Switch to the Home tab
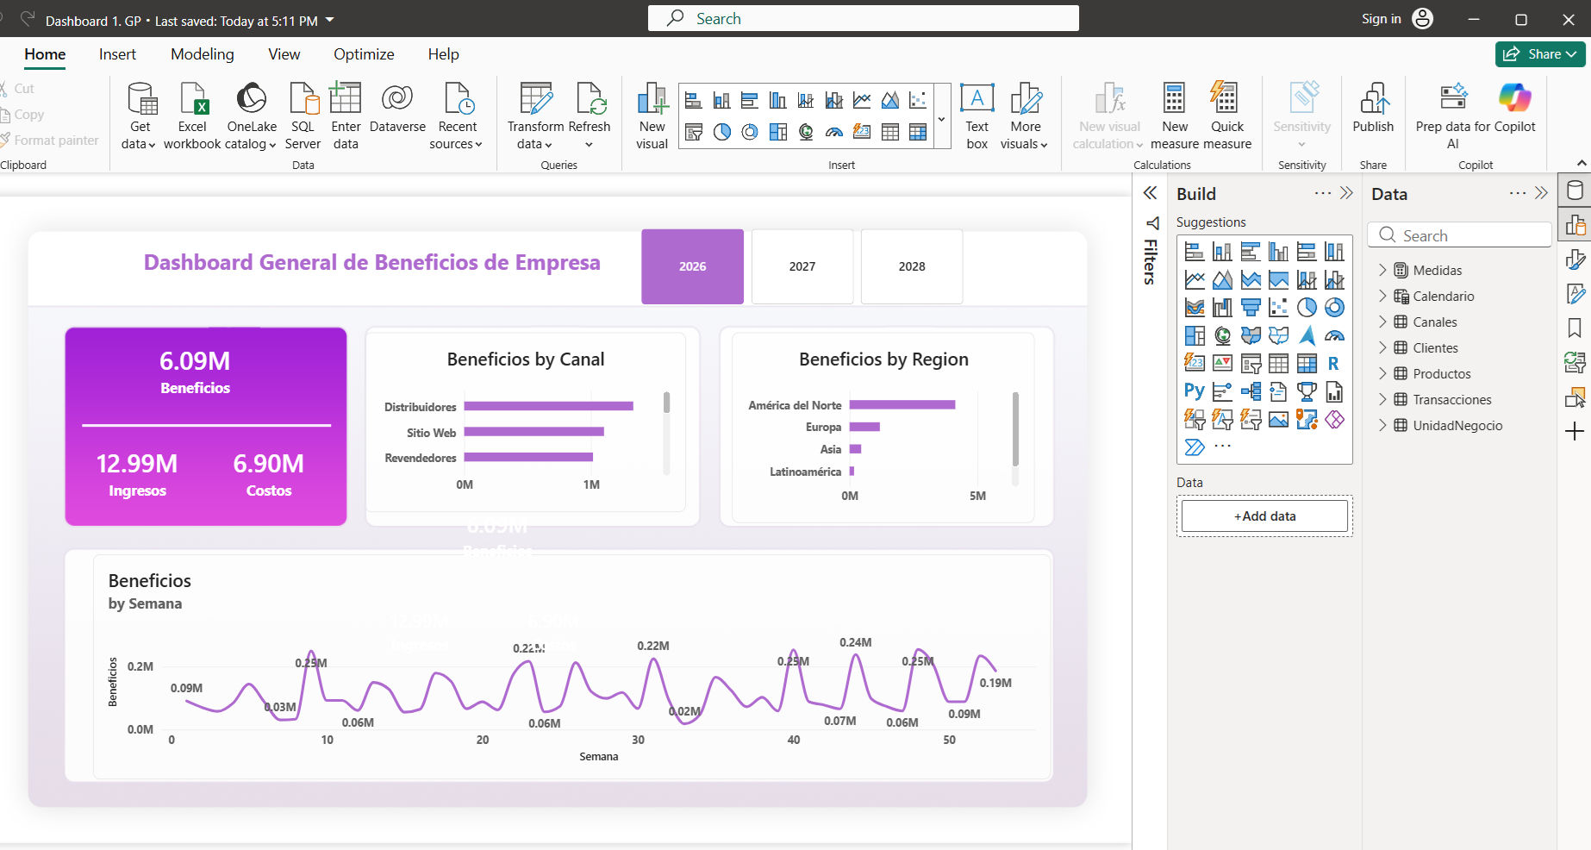Screen dimensions: 1591x850 pos(45,54)
